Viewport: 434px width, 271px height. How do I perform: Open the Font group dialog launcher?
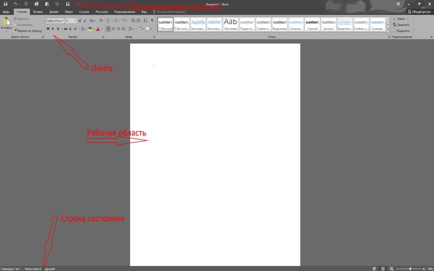(x=103, y=37)
